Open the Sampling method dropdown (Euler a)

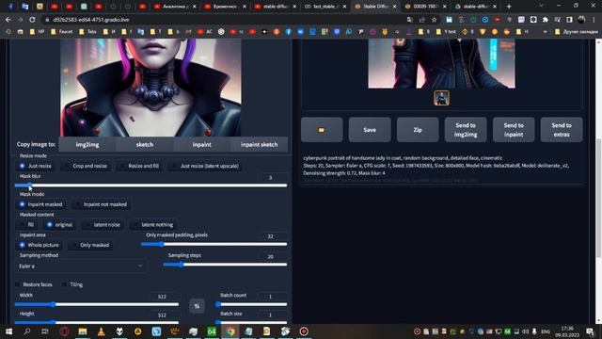(x=81, y=266)
